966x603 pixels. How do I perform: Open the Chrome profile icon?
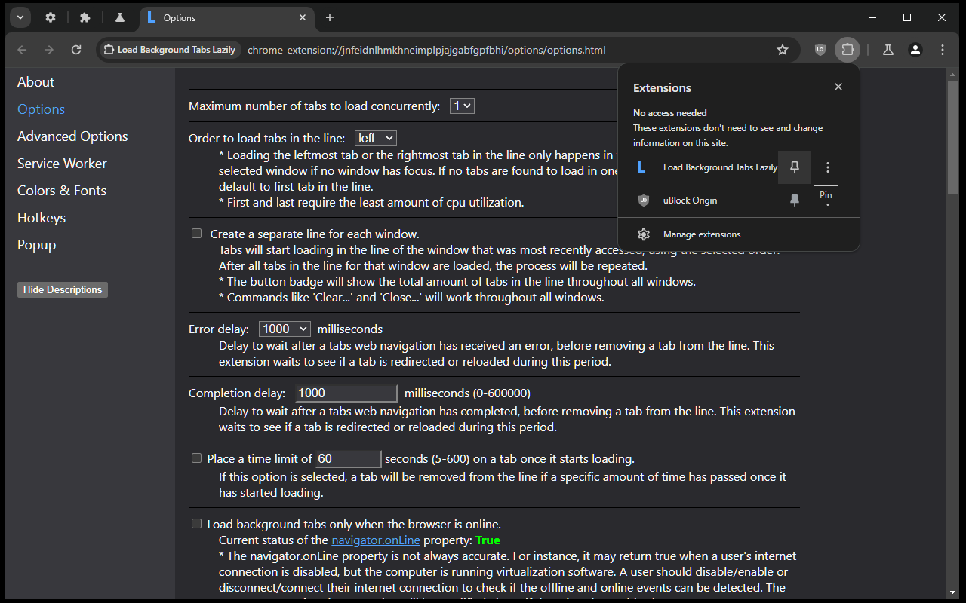915,50
